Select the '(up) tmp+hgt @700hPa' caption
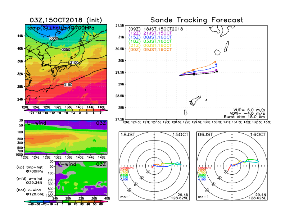 [30, 169]
